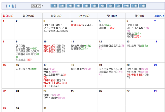165x112 pixels.
Task: Open 한패스(예측) entry on March 6
Action: (134, 34)
